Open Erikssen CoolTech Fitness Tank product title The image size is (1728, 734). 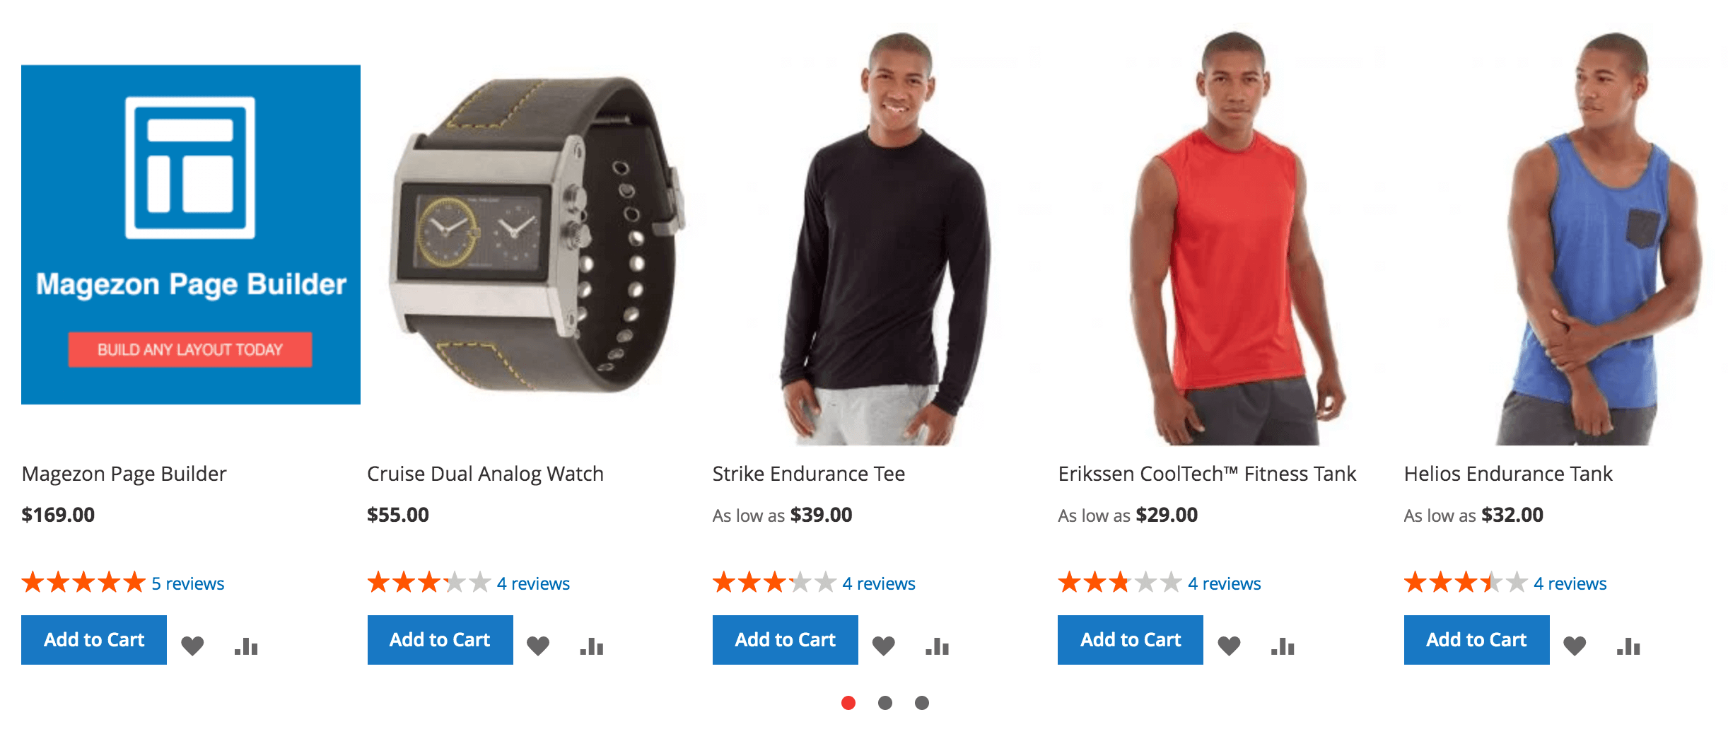pos(1207,474)
